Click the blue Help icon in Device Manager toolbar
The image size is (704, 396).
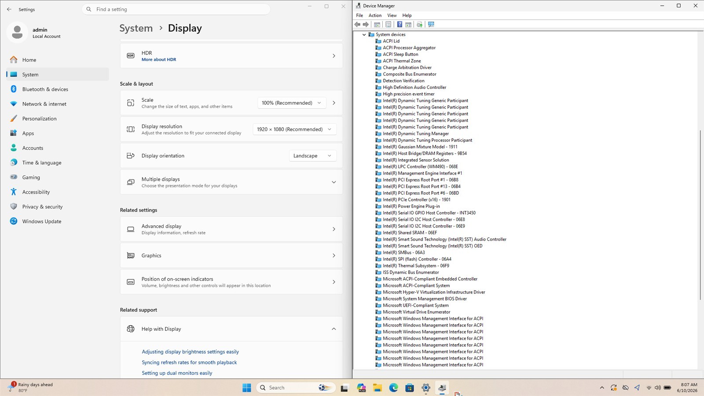pyautogui.click(x=400, y=25)
